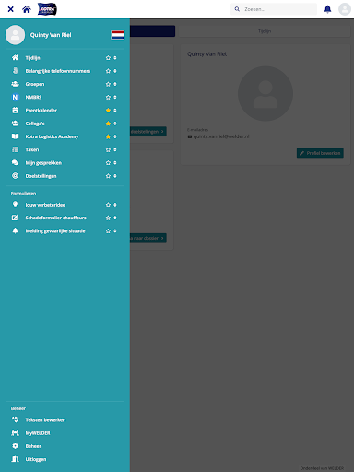Open Collega's menu item
354x472 pixels.
coord(35,124)
